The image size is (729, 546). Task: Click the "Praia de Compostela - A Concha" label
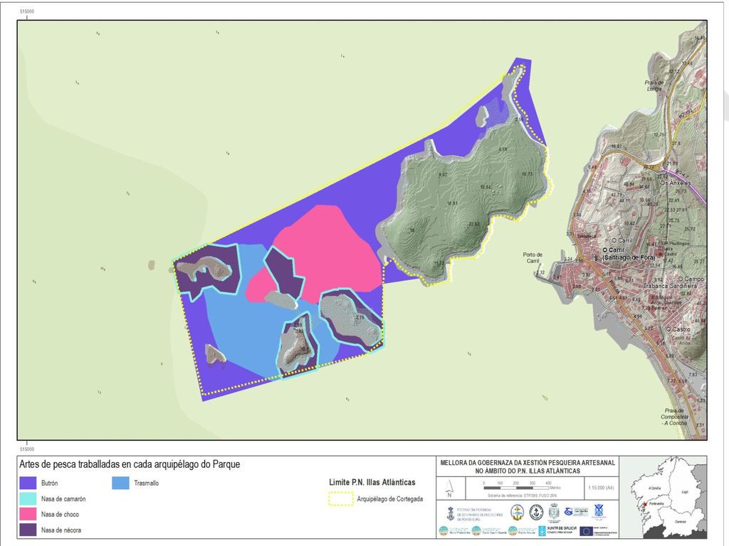pyautogui.click(x=674, y=417)
